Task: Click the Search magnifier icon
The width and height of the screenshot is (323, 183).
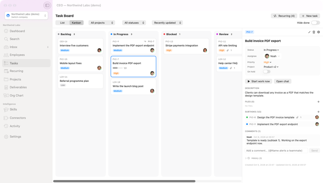Action: click(x=6, y=39)
